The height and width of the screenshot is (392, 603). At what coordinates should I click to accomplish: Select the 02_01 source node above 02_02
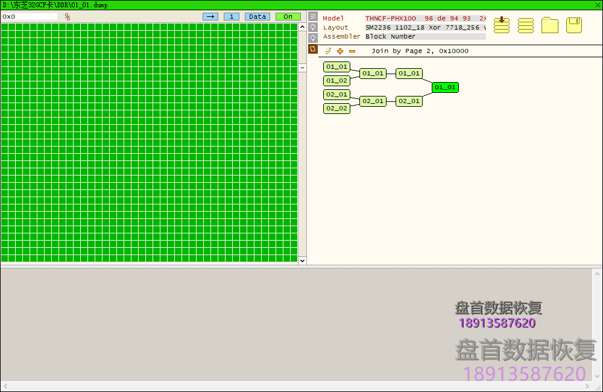[x=337, y=94]
